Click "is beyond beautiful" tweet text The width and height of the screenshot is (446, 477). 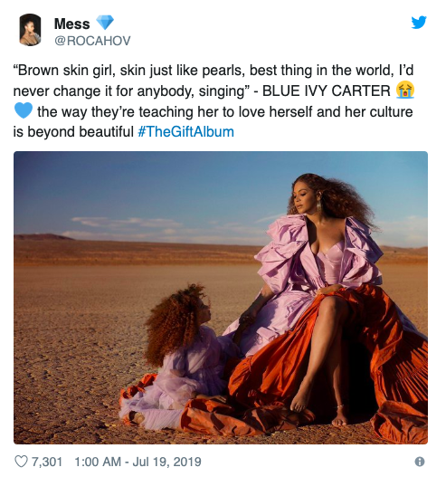click(x=73, y=132)
